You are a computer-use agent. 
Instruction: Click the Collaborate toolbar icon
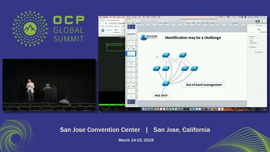(x=235, y=22)
